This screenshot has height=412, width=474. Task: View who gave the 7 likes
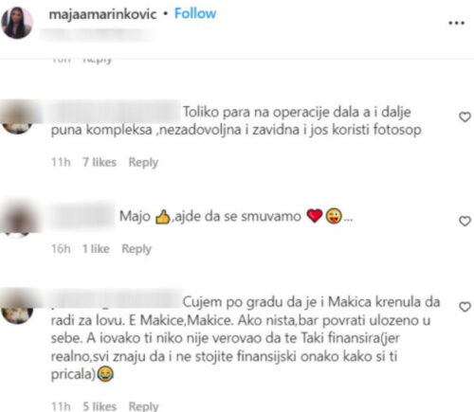[100, 162]
